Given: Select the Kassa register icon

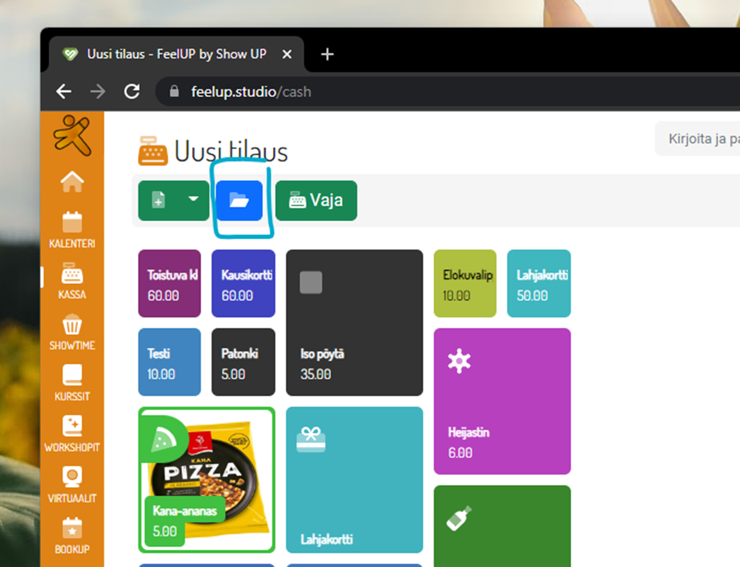Looking at the screenshot, I should pos(72,281).
